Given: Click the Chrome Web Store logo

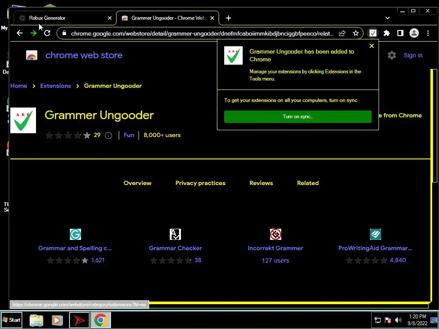Looking at the screenshot, I should (x=32, y=55).
